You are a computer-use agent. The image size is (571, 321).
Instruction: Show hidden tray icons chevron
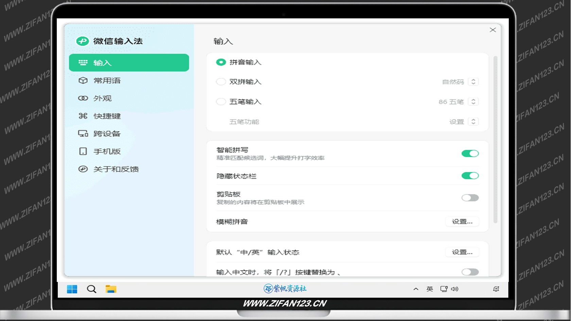(416, 289)
